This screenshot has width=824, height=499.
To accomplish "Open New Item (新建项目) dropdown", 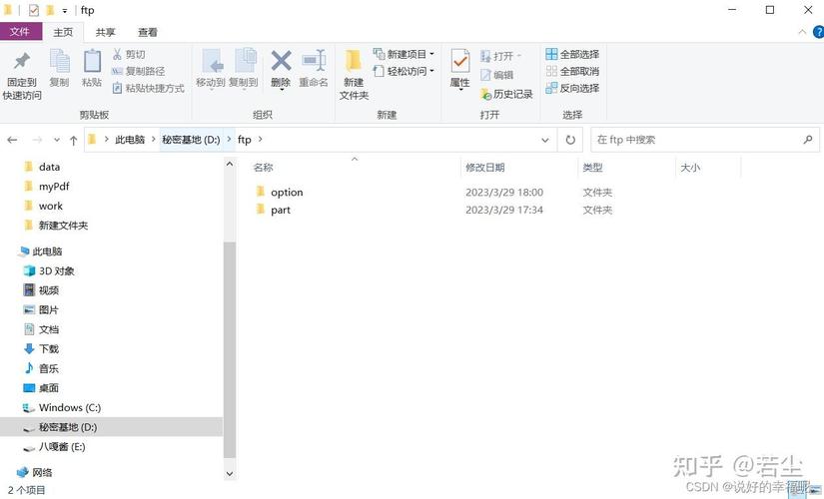I will coord(404,54).
